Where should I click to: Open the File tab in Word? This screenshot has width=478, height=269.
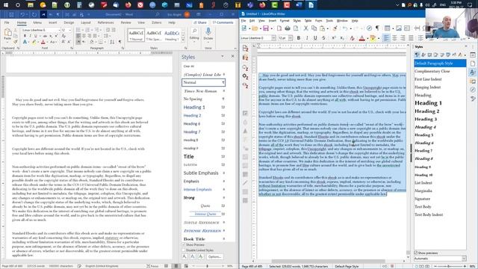coord(7,22)
